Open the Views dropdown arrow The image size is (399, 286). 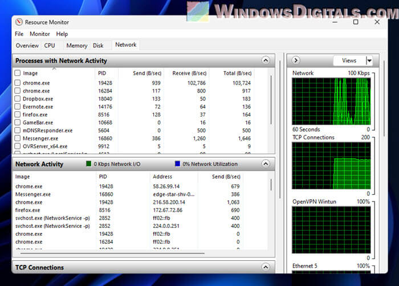click(369, 61)
